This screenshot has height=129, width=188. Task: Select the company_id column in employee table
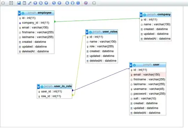tap(36, 23)
